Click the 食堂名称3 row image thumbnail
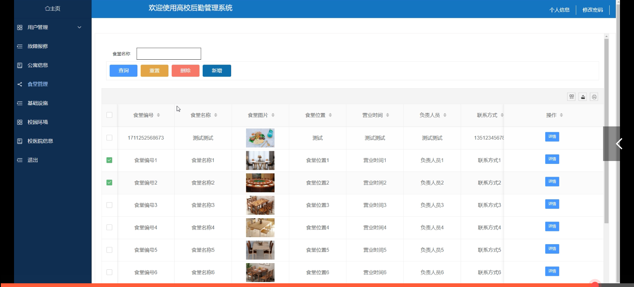This screenshot has width=634, height=287. [260, 205]
